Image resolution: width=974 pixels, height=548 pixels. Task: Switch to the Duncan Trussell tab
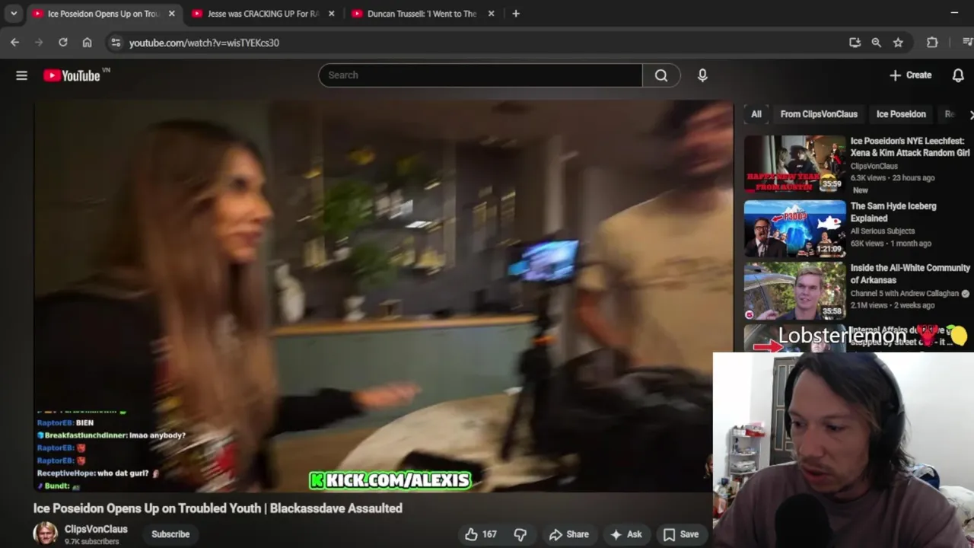click(422, 14)
